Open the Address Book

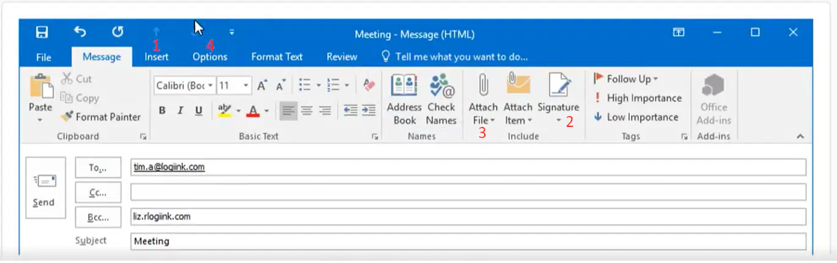pyautogui.click(x=404, y=99)
